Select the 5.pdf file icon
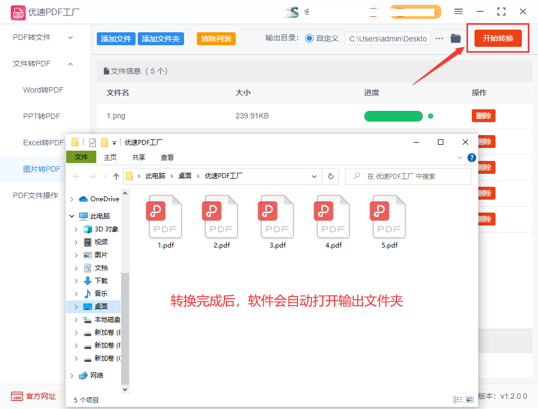The width and height of the screenshot is (538, 409). click(389, 216)
